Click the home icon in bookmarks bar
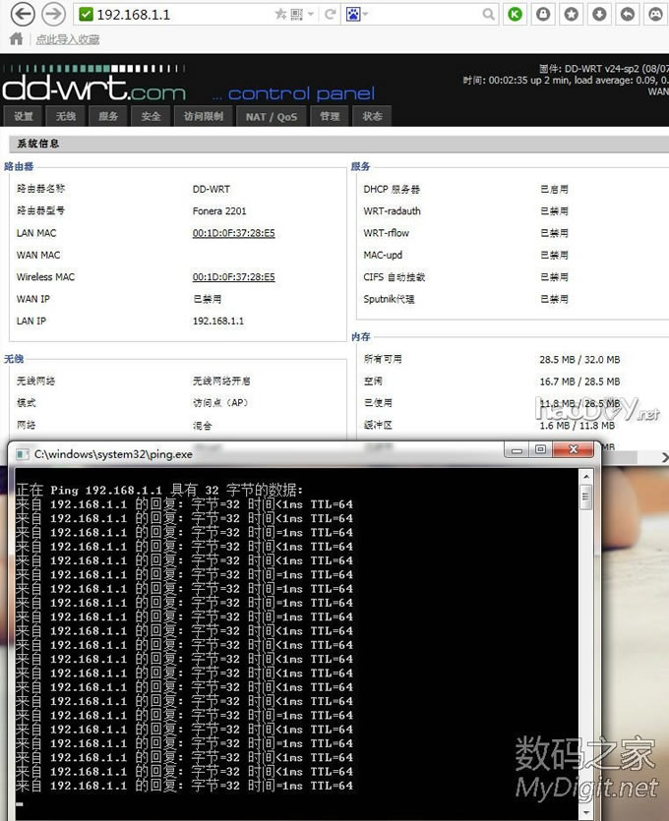 (16, 39)
